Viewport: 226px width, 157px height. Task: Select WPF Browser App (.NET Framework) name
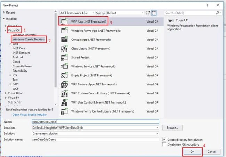94,84
